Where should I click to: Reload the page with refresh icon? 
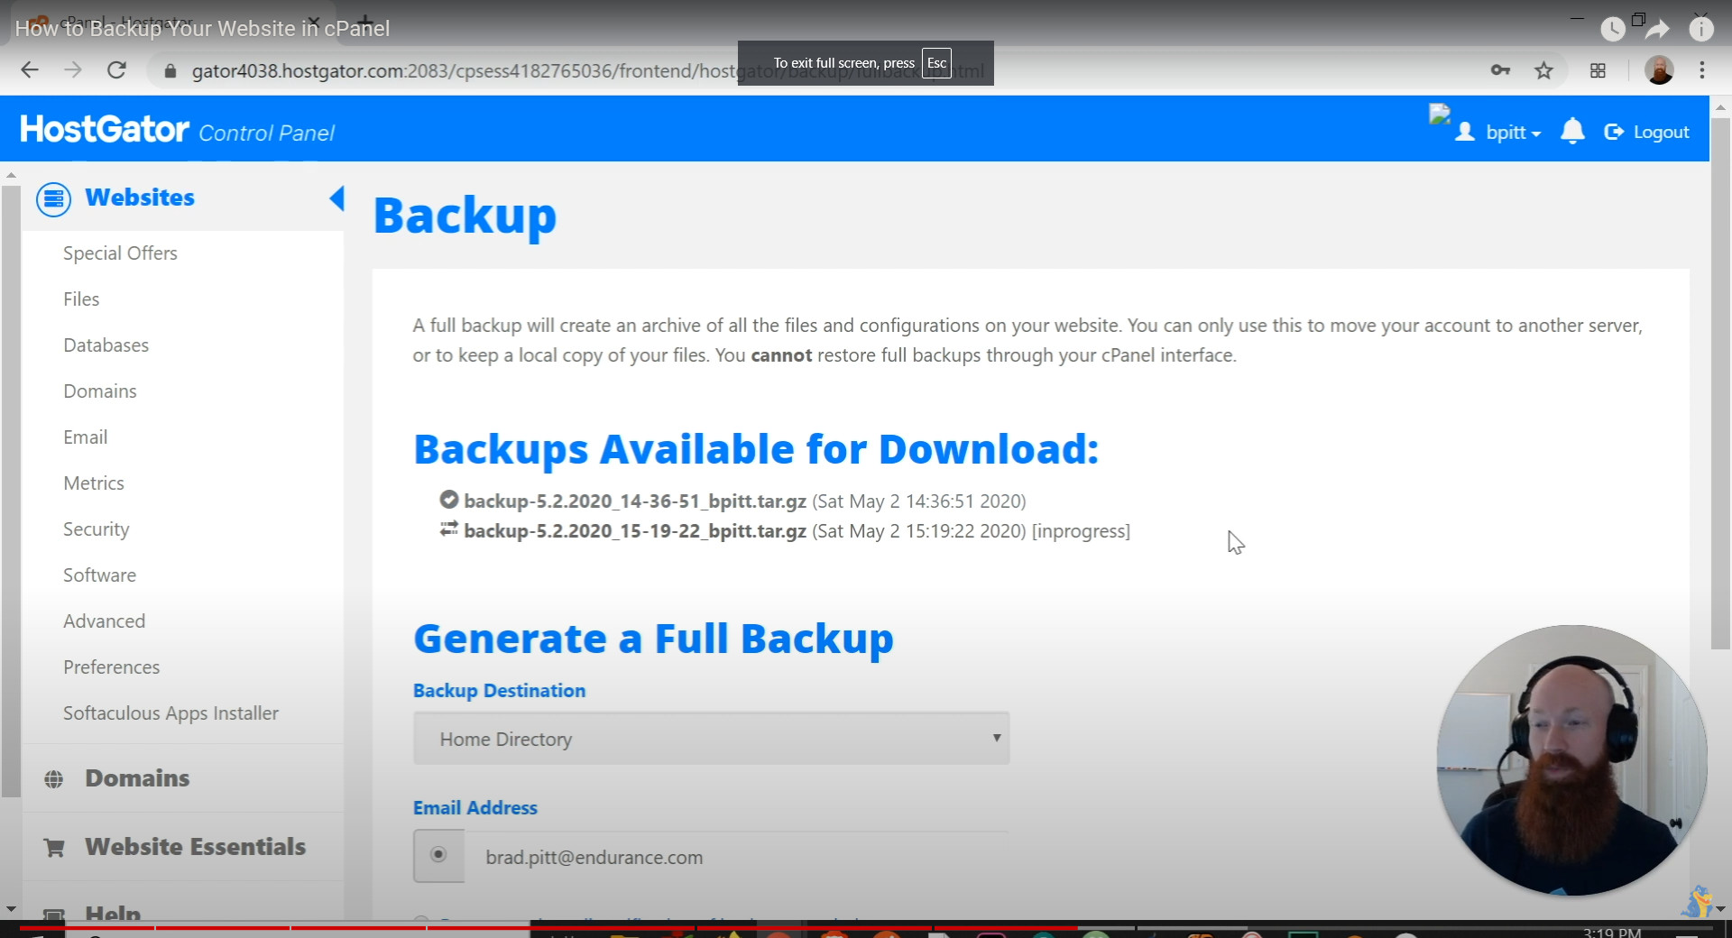(x=116, y=70)
